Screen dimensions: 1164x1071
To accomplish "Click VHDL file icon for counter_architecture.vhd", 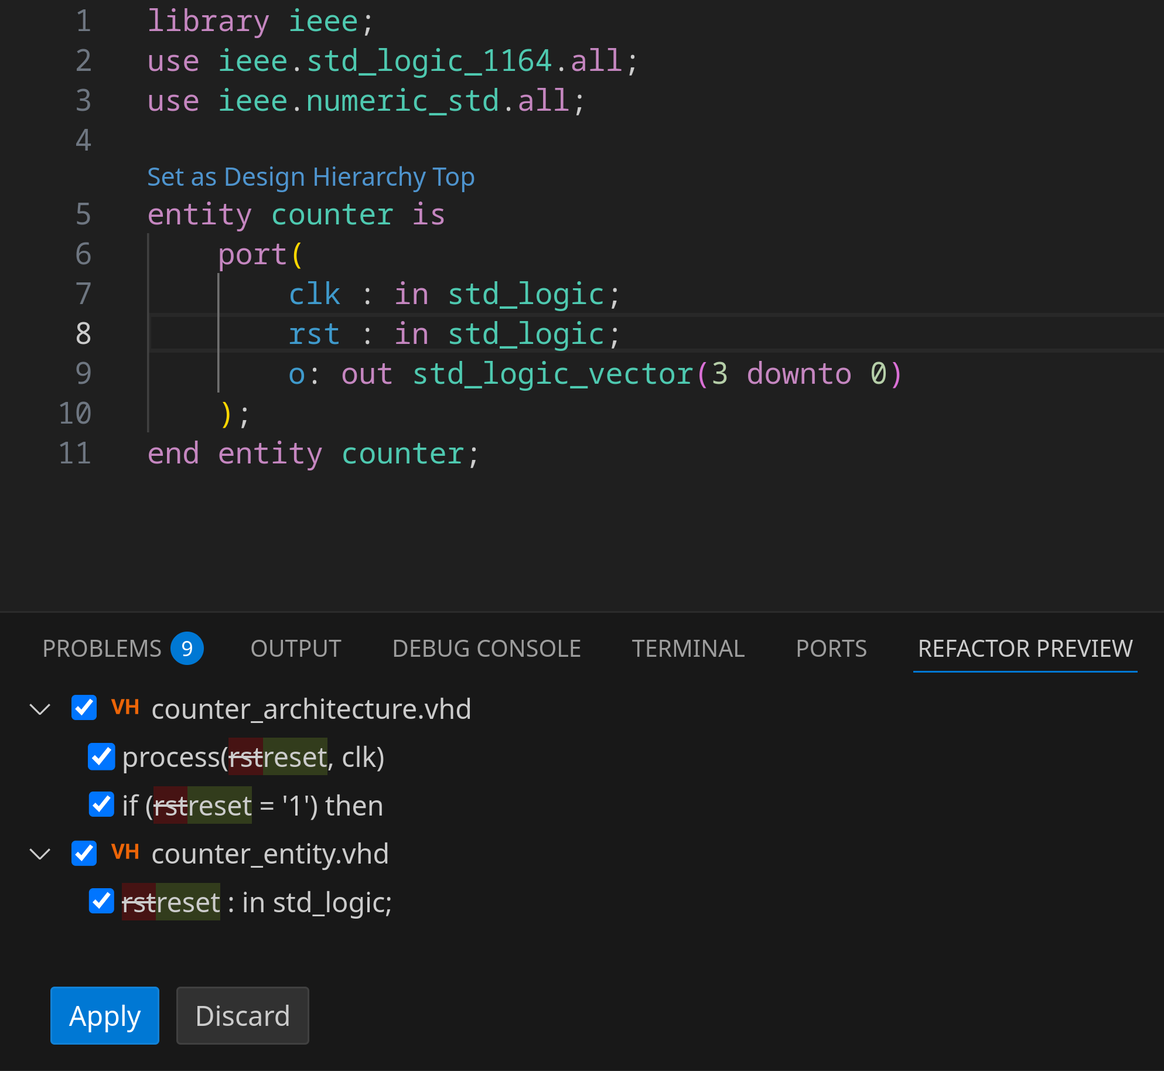I will click(125, 707).
